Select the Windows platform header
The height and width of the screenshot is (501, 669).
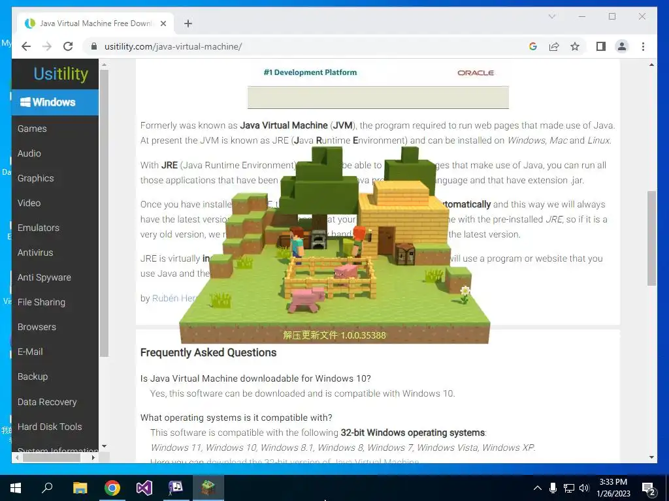click(x=55, y=102)
